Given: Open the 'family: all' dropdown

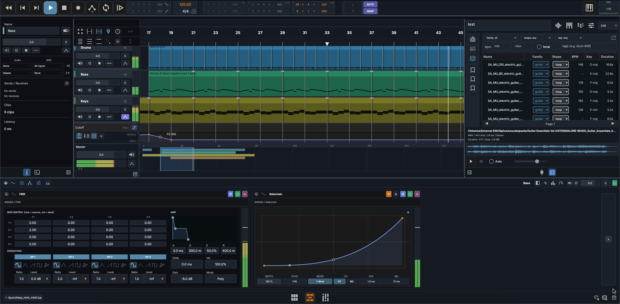Looking at the screenshot, I should coord(501,38).
